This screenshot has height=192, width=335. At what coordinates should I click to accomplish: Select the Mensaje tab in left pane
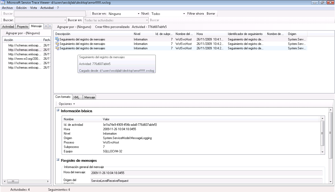pos(36,26)
